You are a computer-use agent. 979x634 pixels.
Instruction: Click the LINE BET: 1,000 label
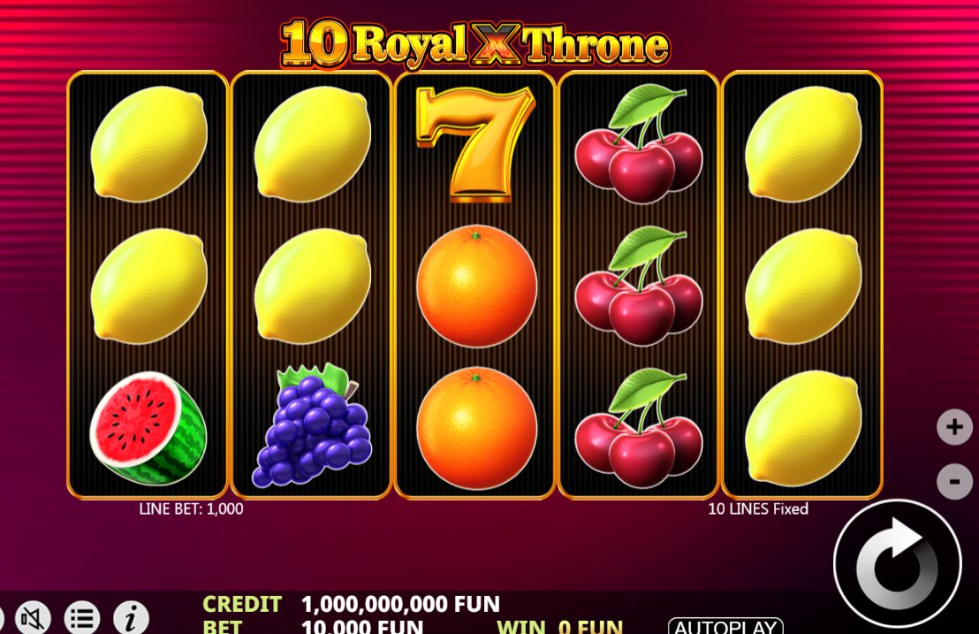point(191,509)
